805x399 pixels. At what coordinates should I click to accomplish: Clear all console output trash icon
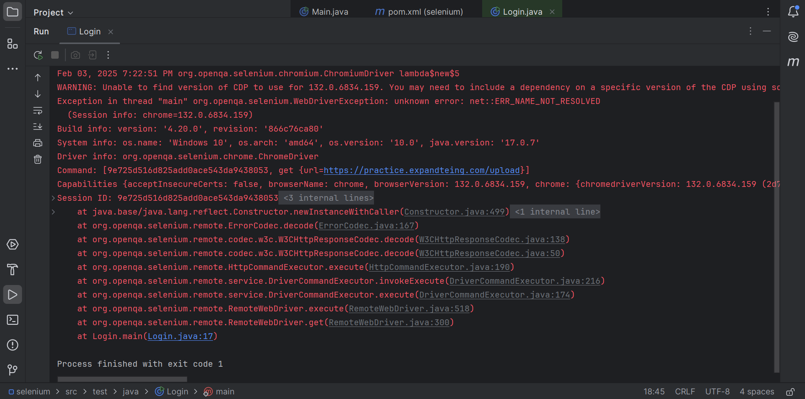tap(38, 159)
